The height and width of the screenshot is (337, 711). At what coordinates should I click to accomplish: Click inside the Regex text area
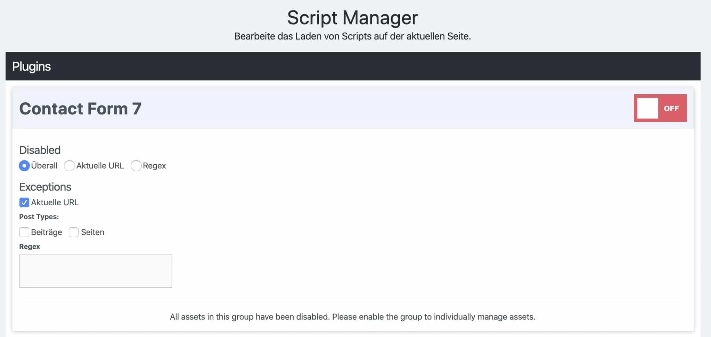96,270
